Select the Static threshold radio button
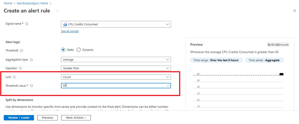Screen dimensions: 299x124 63,50
